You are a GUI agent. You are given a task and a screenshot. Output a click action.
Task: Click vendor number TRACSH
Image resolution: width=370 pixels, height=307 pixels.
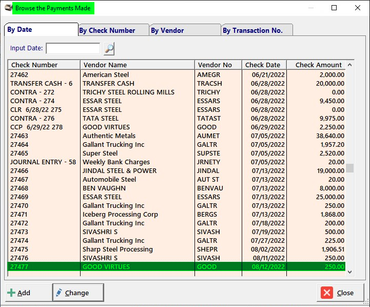[x=209, y=84]
